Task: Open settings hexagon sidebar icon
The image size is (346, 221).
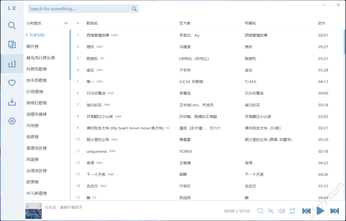Action: coord(12,121)
